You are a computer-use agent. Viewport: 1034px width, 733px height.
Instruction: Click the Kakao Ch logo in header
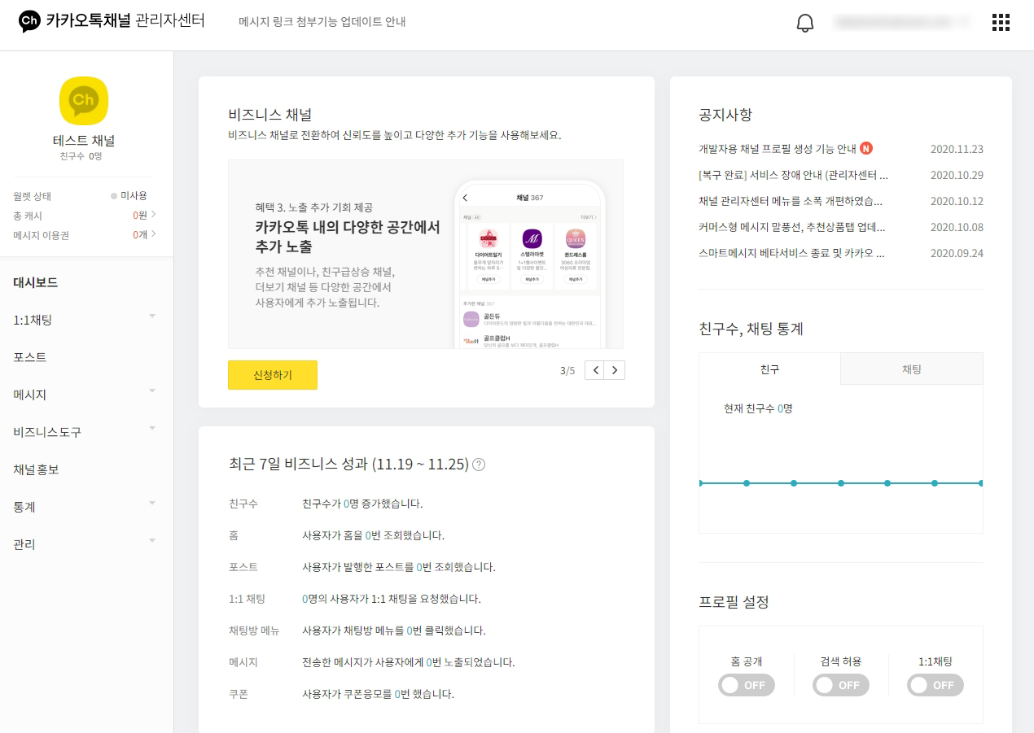(30, 21)
